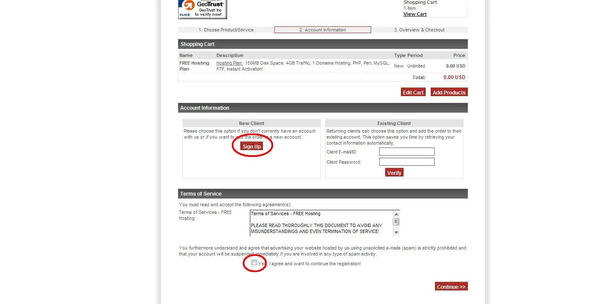Focus the Client Password field
The width and height of the screenshot is (614, 304).
[407, 162]
